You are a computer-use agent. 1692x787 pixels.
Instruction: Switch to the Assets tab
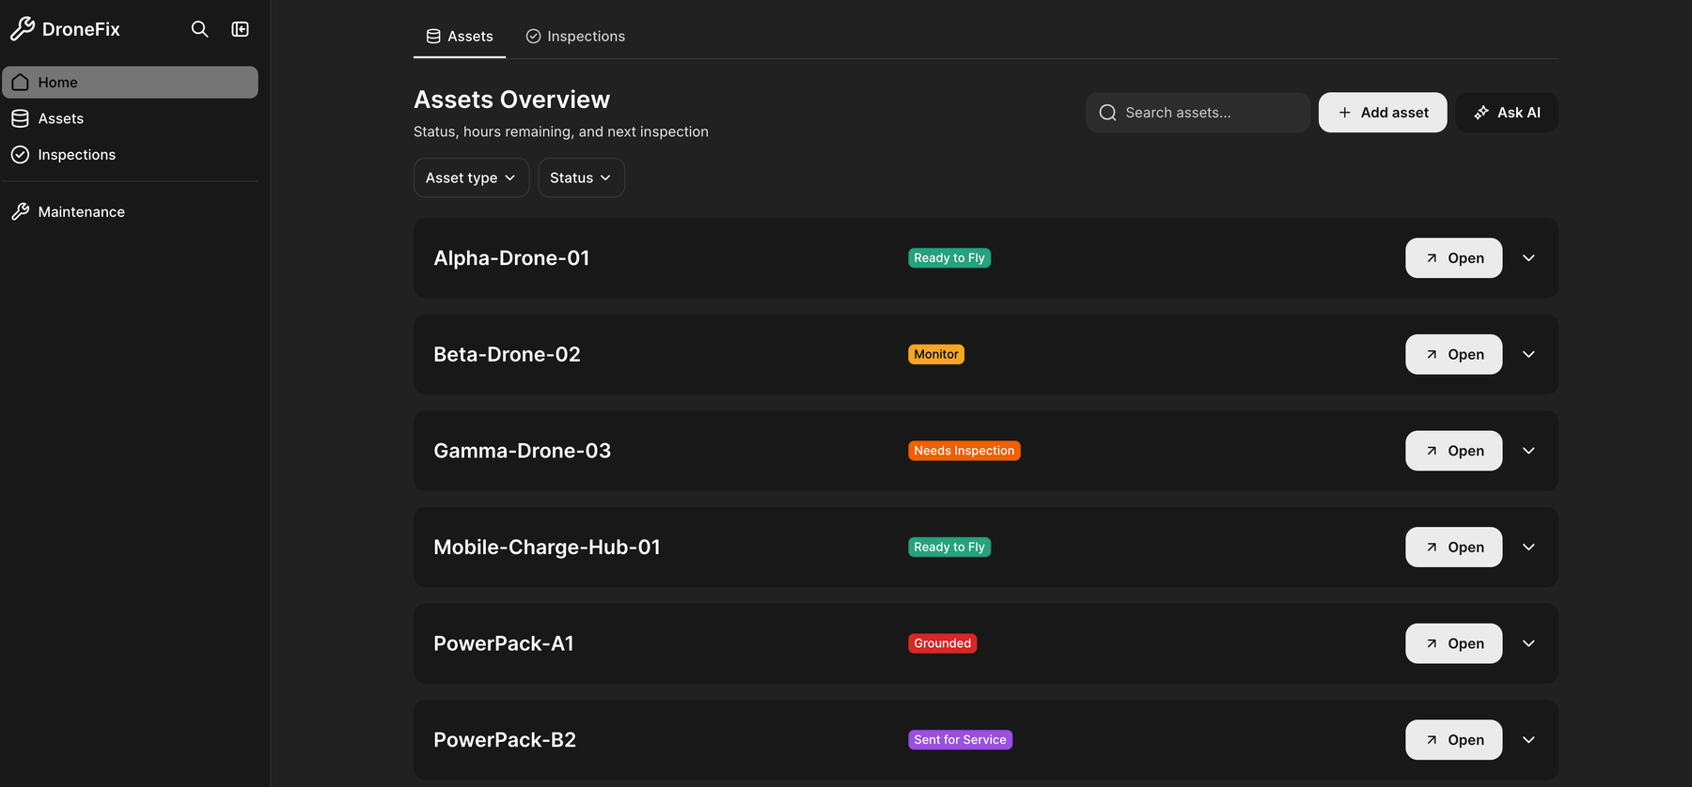click(460, 37)
